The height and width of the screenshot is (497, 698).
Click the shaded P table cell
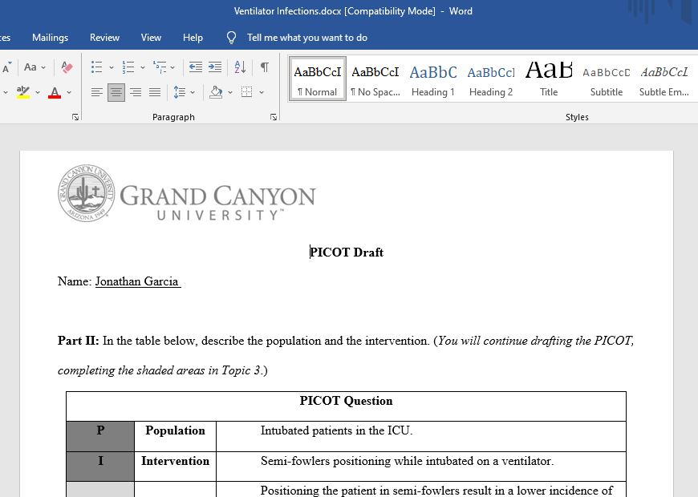[100, 436]
